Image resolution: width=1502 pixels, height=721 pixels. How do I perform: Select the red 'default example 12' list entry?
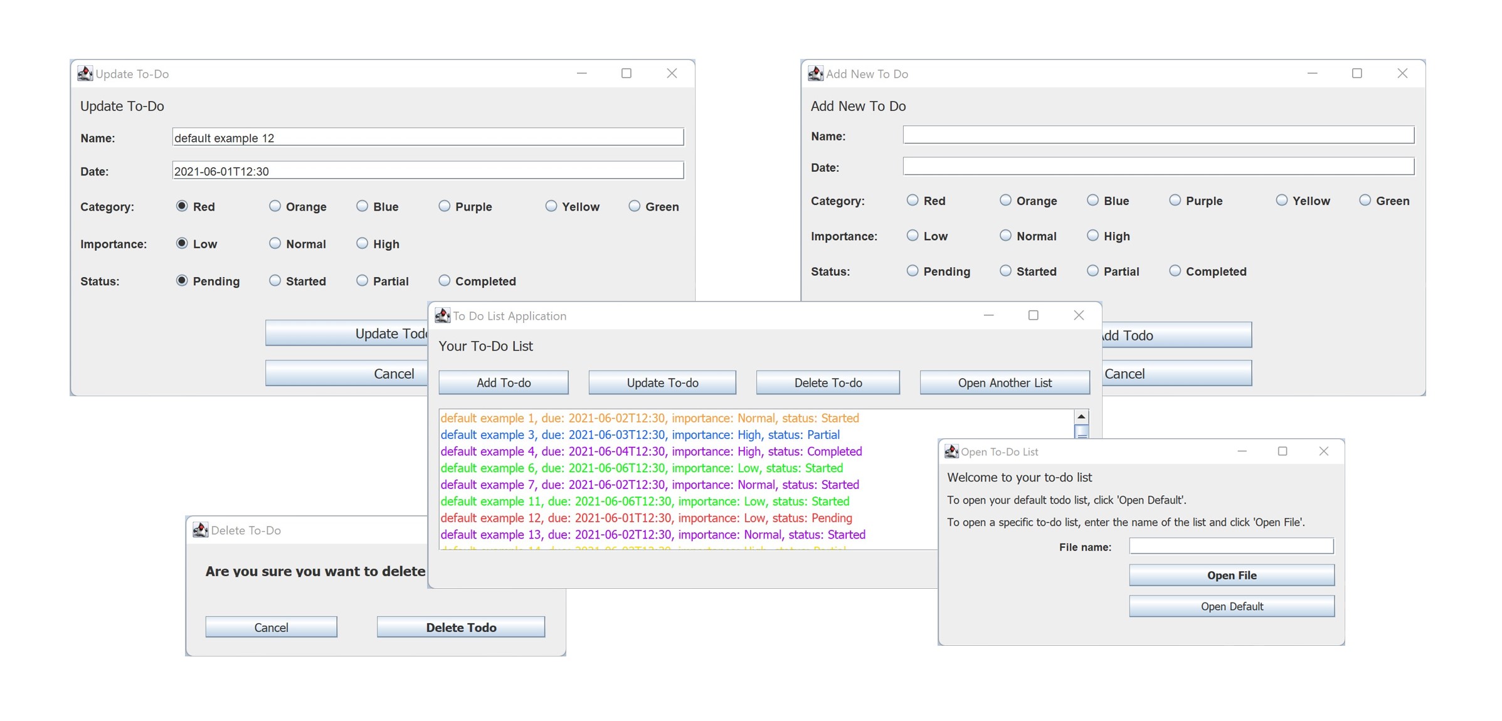(646, 518)
